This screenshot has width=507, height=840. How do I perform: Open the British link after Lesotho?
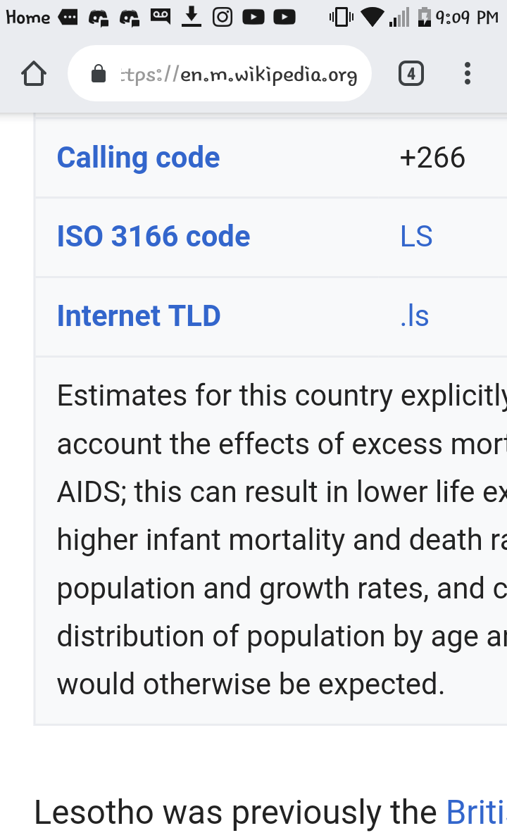point(477,812)
